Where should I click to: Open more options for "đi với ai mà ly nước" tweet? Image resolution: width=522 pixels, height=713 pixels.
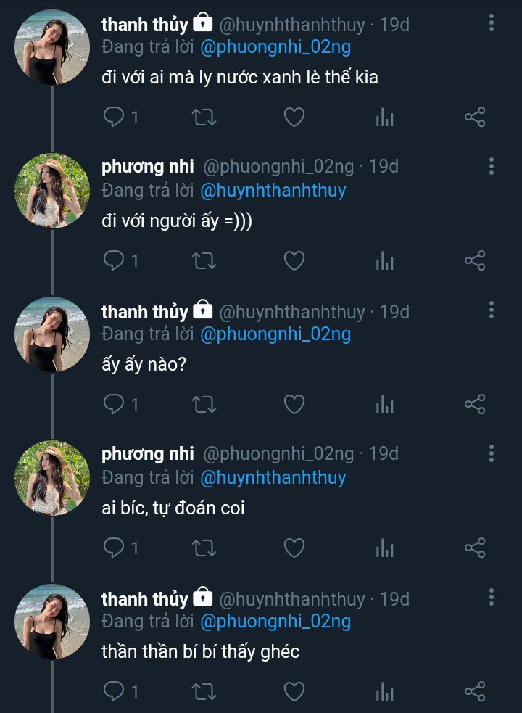(492, 24)
